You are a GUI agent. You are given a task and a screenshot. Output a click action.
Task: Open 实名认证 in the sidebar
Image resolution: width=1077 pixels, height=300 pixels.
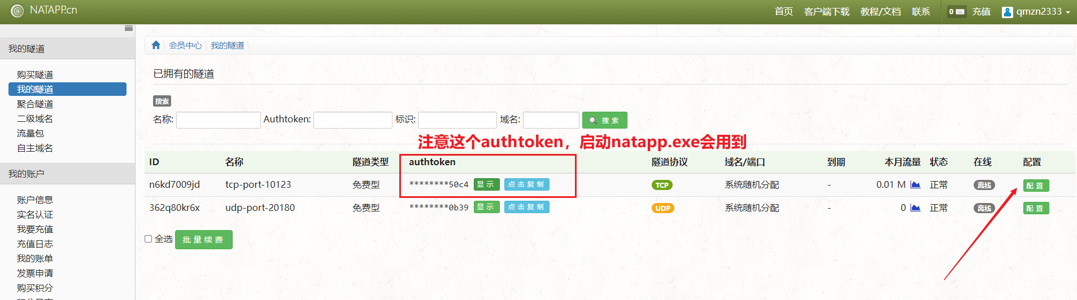(35, 214)
